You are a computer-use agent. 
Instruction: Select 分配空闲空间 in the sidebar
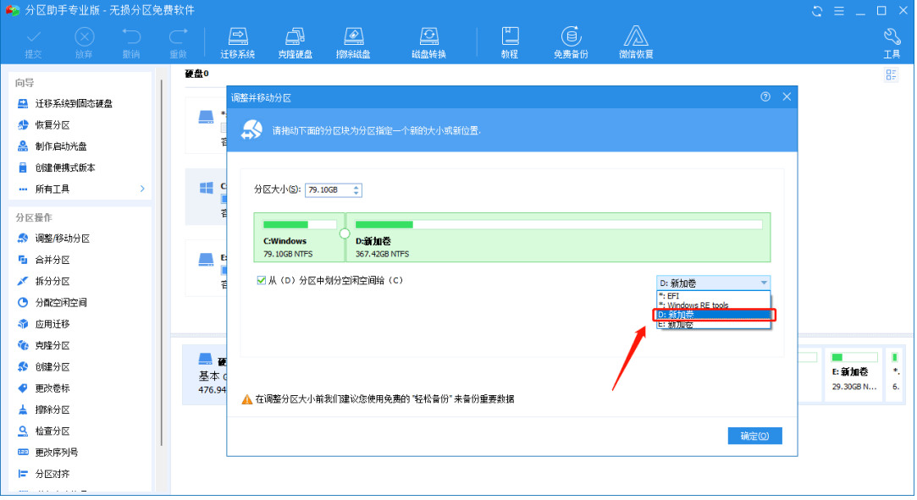coord(60,302)
